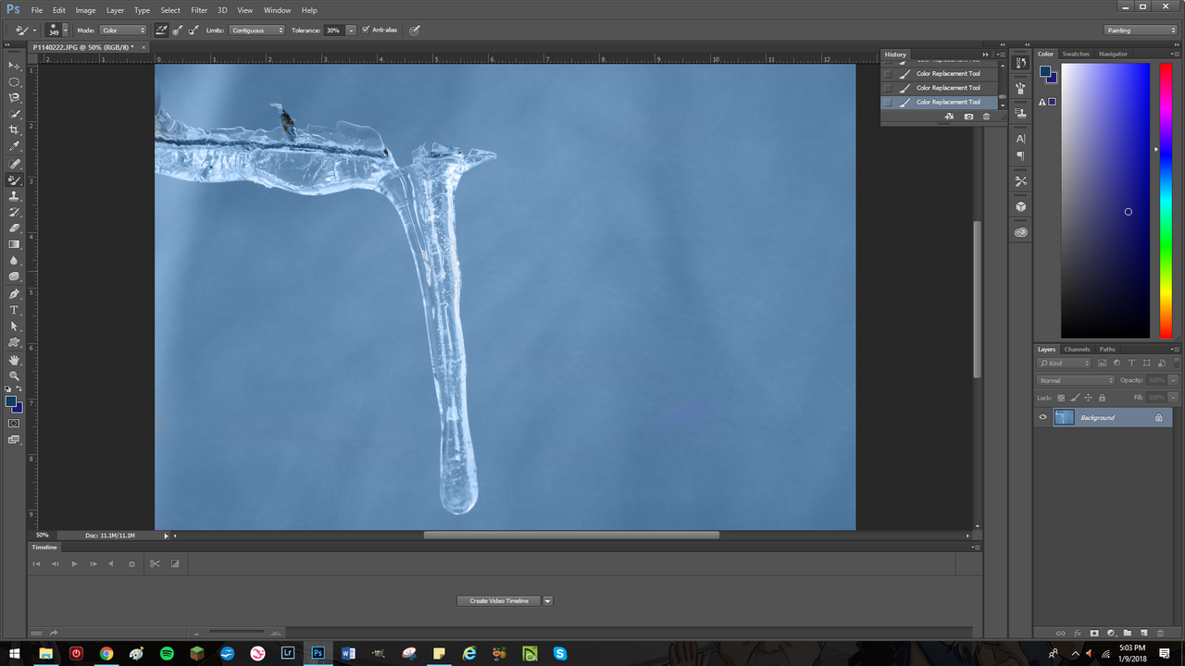Click the foreground color swatch in Color panel
The width and height of the screenshot is (1185, 666).
1045,71
